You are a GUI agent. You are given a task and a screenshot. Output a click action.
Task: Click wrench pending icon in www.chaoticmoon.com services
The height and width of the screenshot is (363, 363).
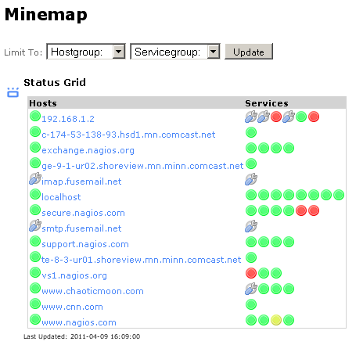(x=251, y=289)
